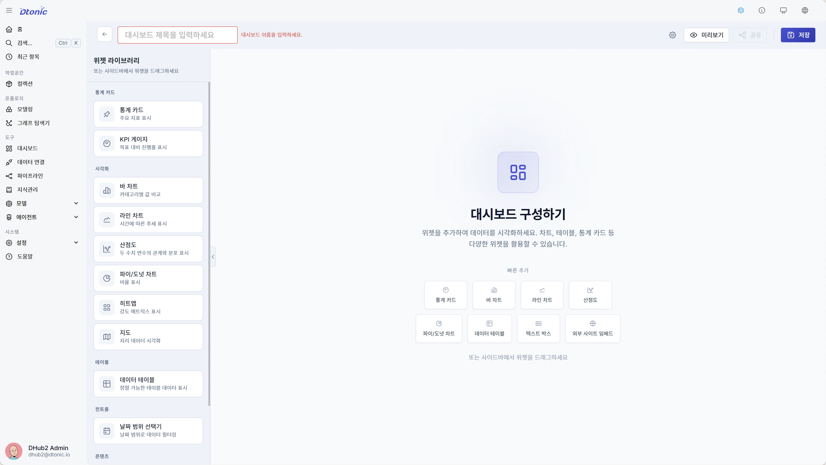The width and height of the screenshot is (826, 465).
Task: Click the 위젯 라이브러리 heading
Action: [x=116, y=60]
